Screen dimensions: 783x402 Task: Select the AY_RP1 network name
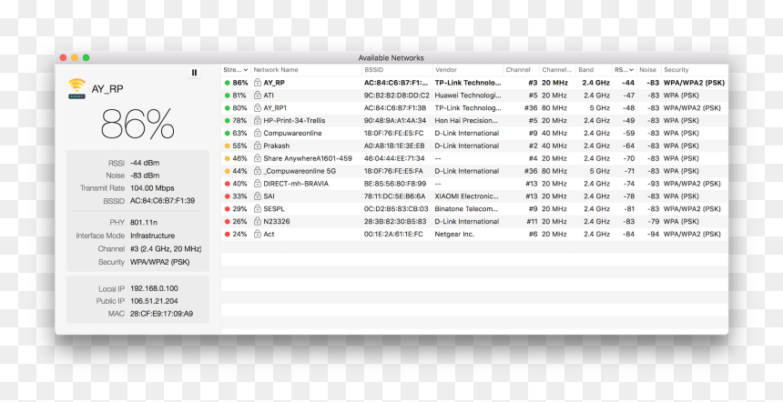275,107
